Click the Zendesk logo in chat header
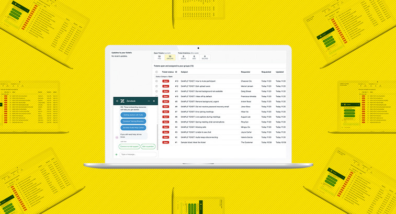This screenshot has width=396, height=214. [x=122, y=101]
